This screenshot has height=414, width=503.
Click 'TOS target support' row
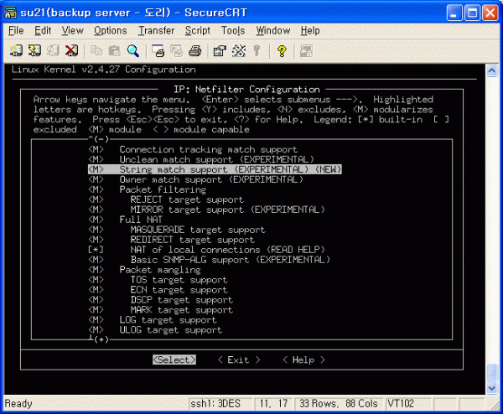(179, 280)
